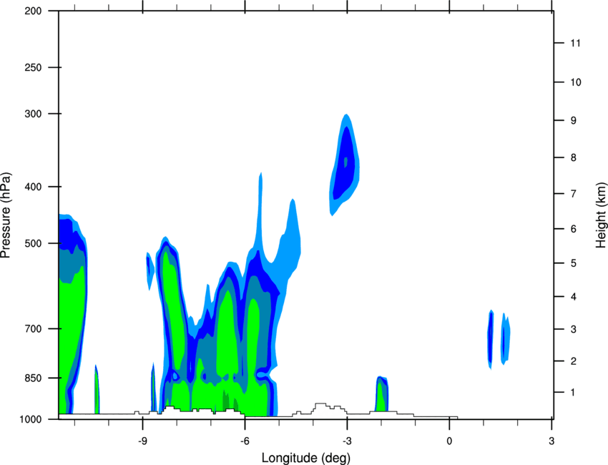Image resolution: width=608 pixels, height=465 pixels.
Task: Pick the 11 km height label
Action: tap(575, 43)
